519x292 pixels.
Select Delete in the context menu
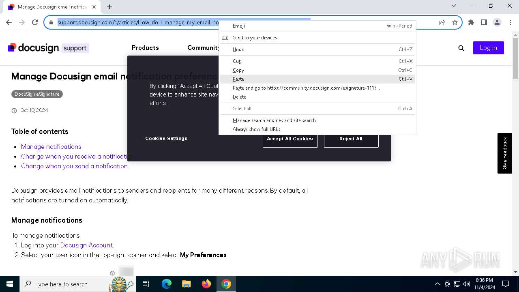click(317, 97)
